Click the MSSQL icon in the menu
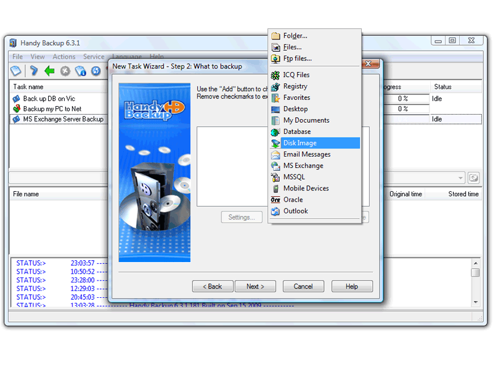Image resolution: width=493 pixels, height=370 pixels. [275, 177]
